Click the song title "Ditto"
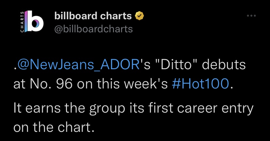 click(177, 65)
